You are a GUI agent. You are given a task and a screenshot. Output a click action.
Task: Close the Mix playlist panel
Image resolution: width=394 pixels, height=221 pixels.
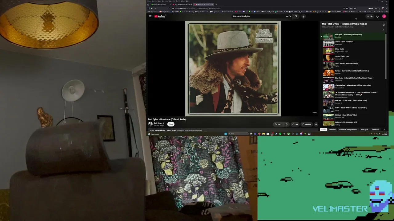pyautogui.click(x=384, y=25)
